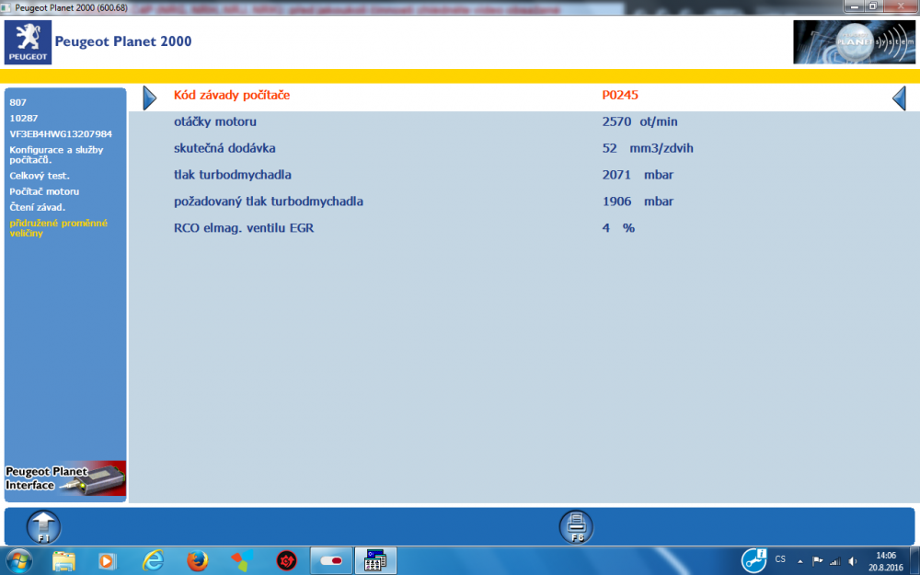Switch to Peugeot Planet taskbar window
The height and width of the screenshot is (575, 920).
coord(375,561)
